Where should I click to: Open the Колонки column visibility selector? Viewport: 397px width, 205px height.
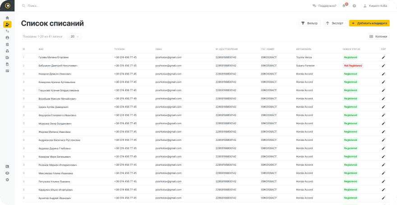tap(378, 36)
